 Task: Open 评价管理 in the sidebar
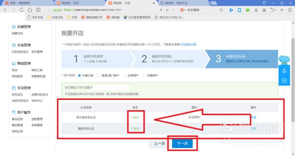(37, 52)
